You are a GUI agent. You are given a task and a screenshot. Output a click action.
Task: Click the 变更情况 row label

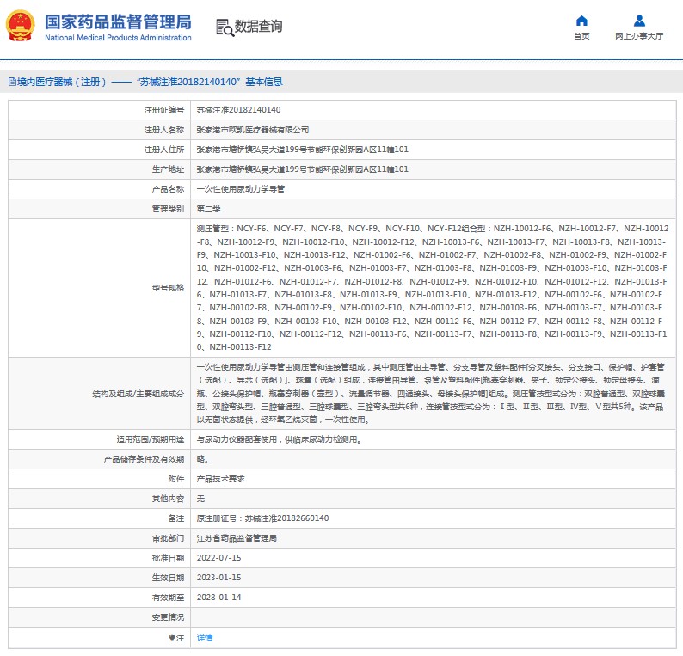tap(168, 617)
